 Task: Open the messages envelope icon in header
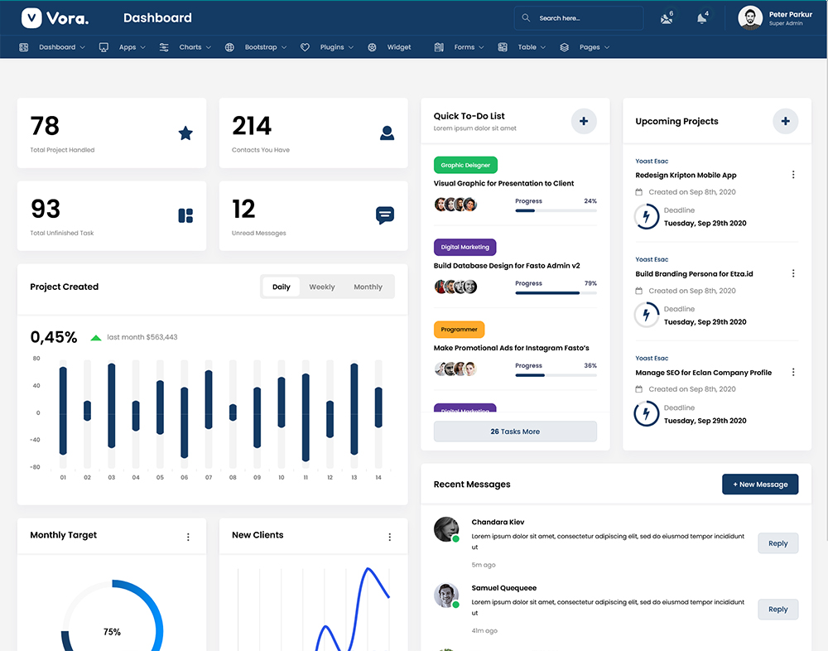pos(667,18)
